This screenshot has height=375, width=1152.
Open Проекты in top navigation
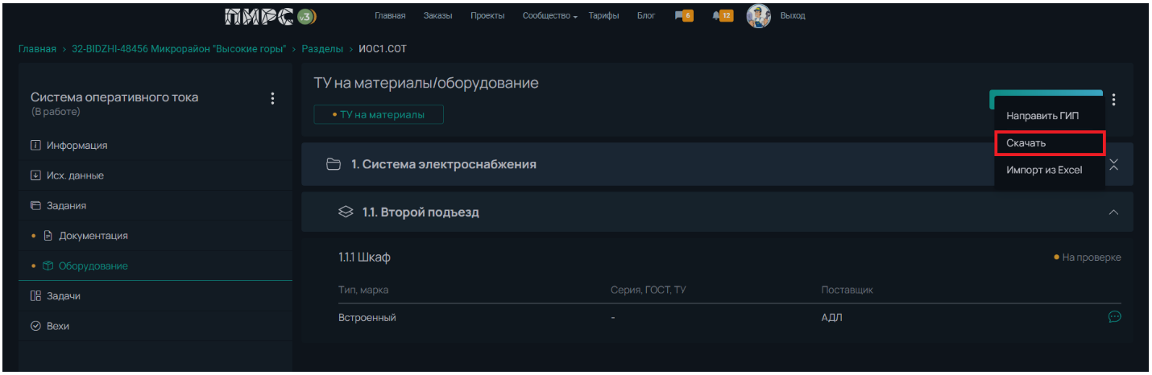tap(487, 15)
